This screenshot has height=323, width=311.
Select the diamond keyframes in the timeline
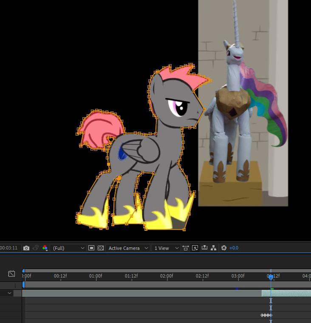pyautogui.click(x=266, y=315)
